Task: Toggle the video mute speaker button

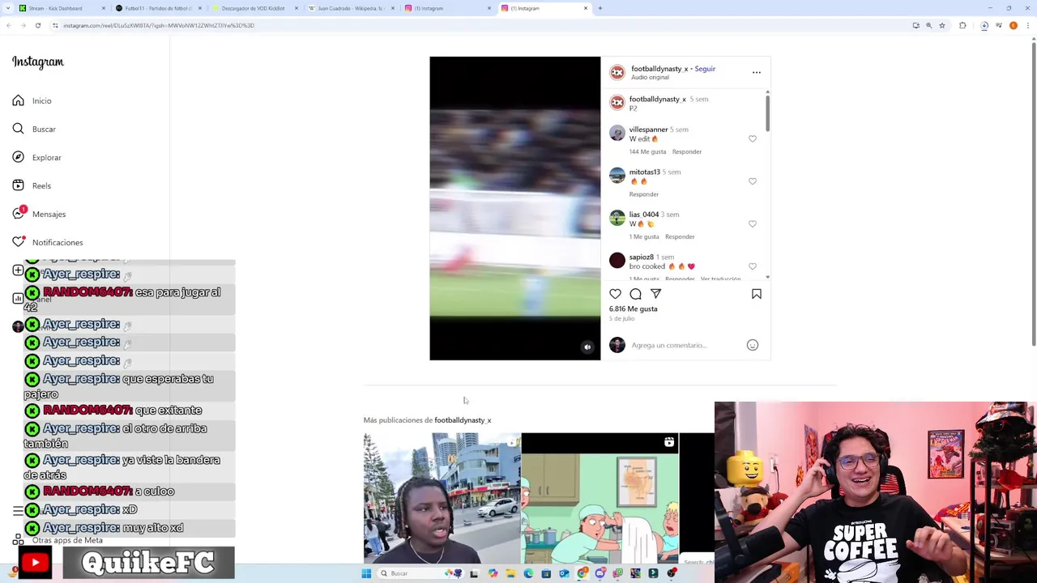Action: (587, 347)
